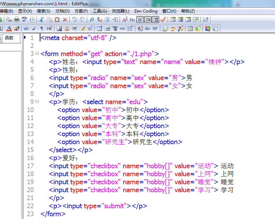Click the red X Delete icon
Viewport: 275px width, 219px height.
coord(64,19)
